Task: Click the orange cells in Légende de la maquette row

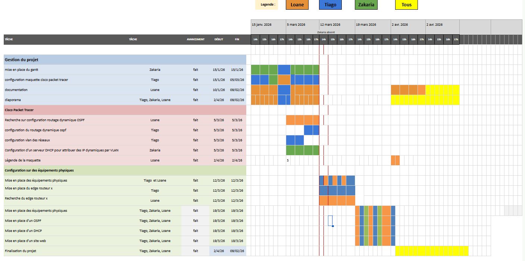Action: 395,160
